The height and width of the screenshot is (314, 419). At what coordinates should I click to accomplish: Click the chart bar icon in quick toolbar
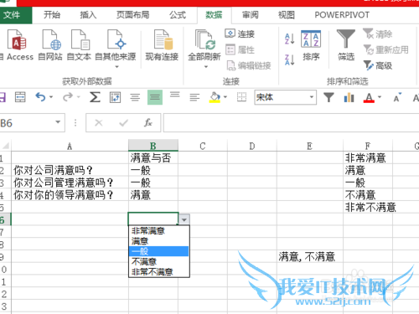(x=349, y=97)
